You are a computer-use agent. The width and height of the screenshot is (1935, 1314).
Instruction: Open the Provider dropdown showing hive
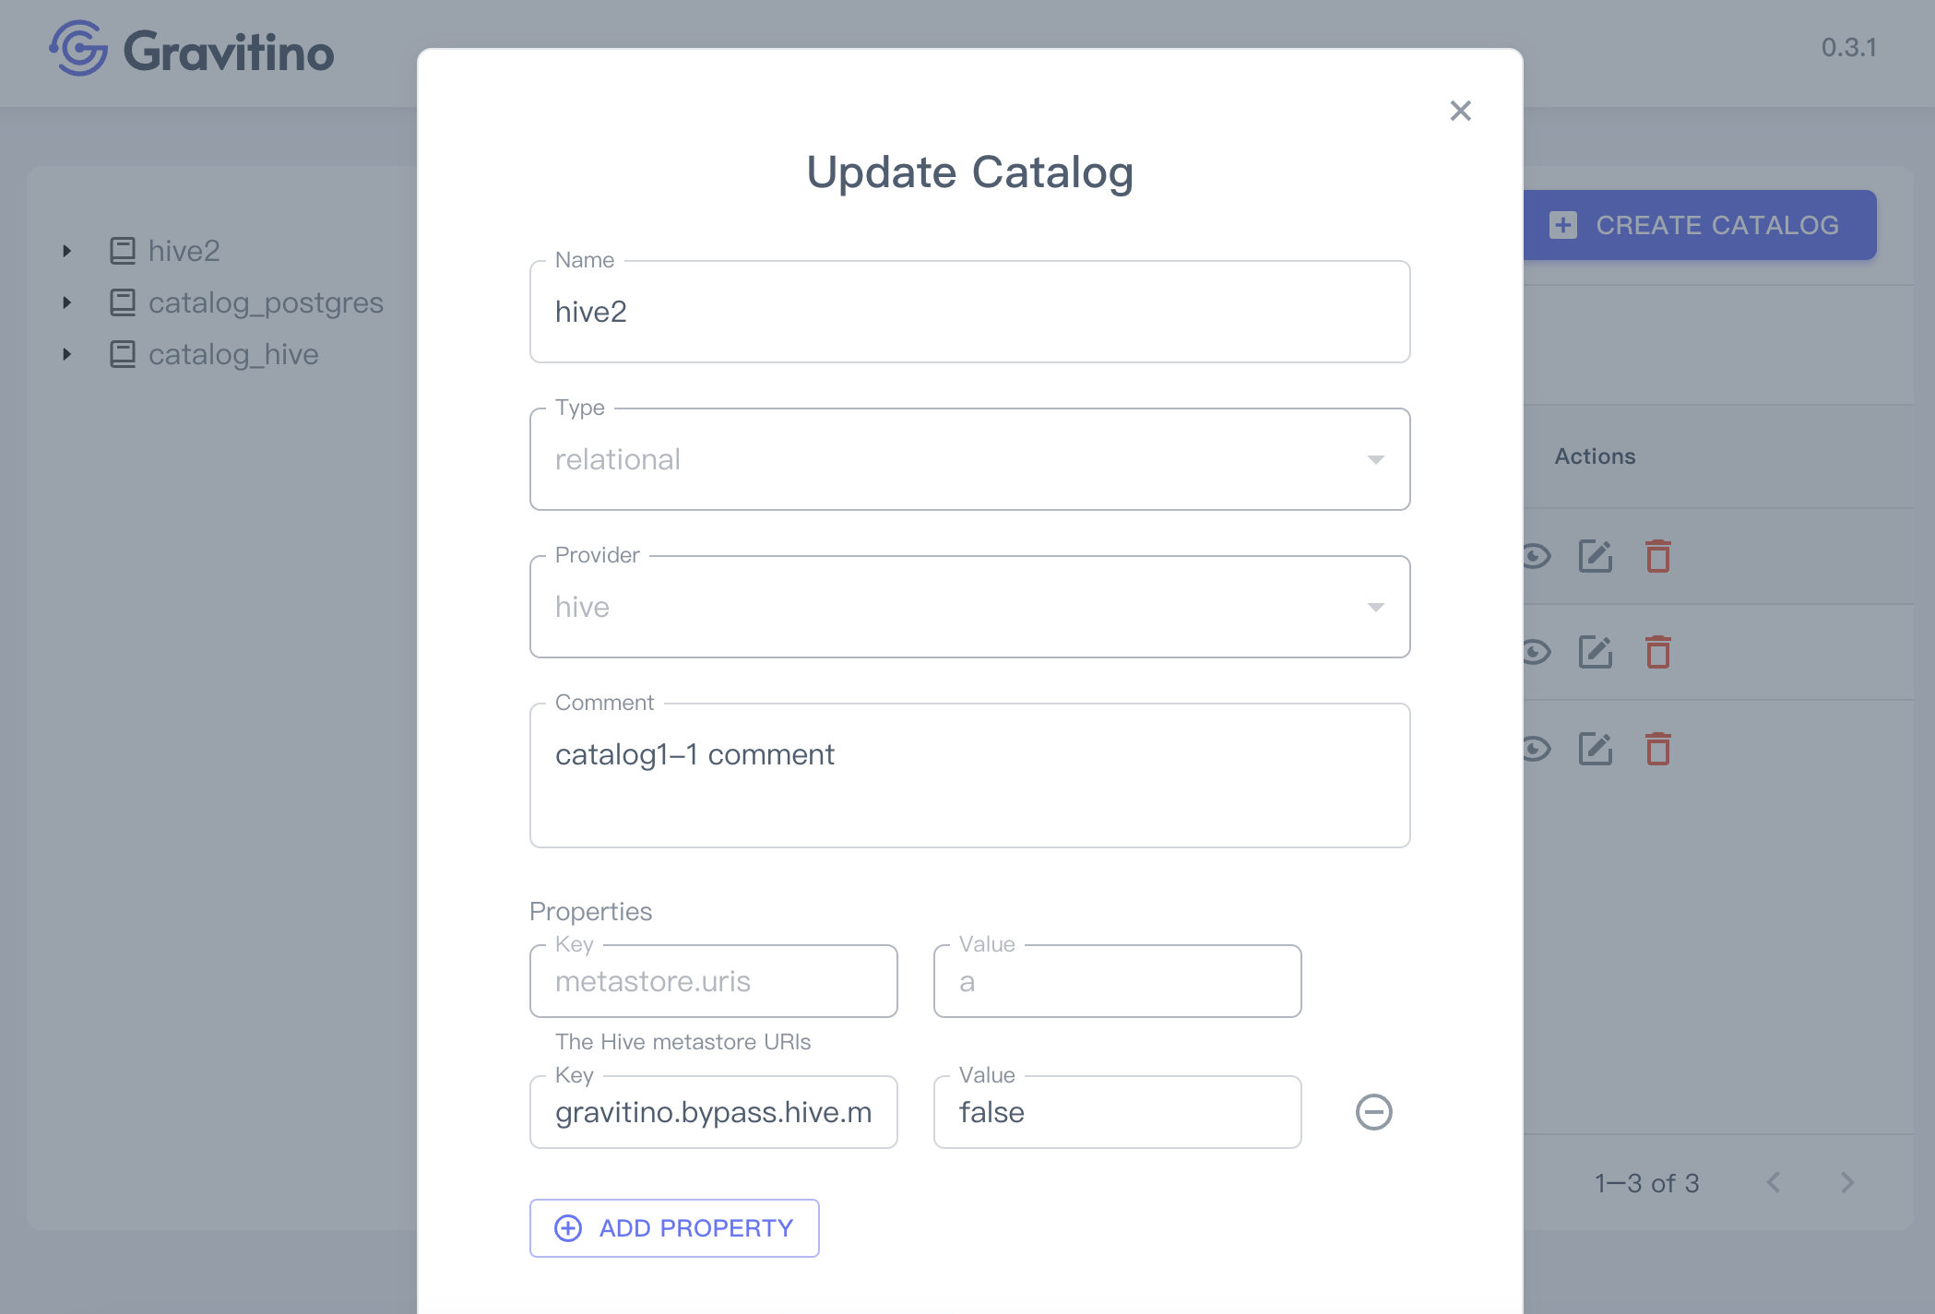click(x=969, y=607)
